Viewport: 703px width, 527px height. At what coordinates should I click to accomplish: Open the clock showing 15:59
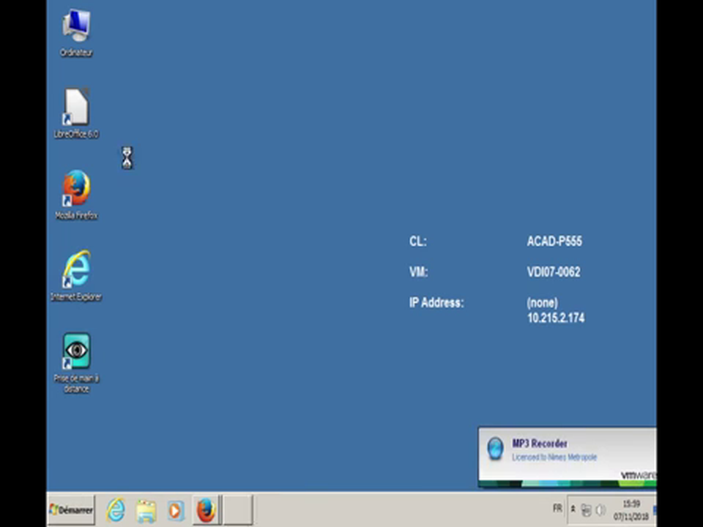tap(631, 509)
